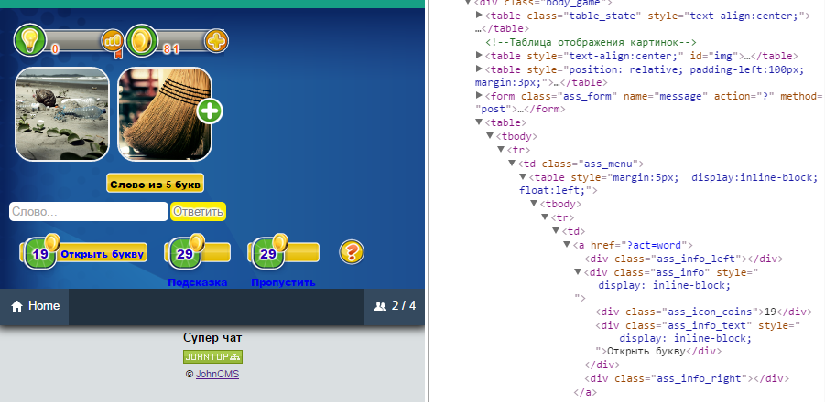
Task: Click the green plus on broom picture
Action: coord(210,111)
